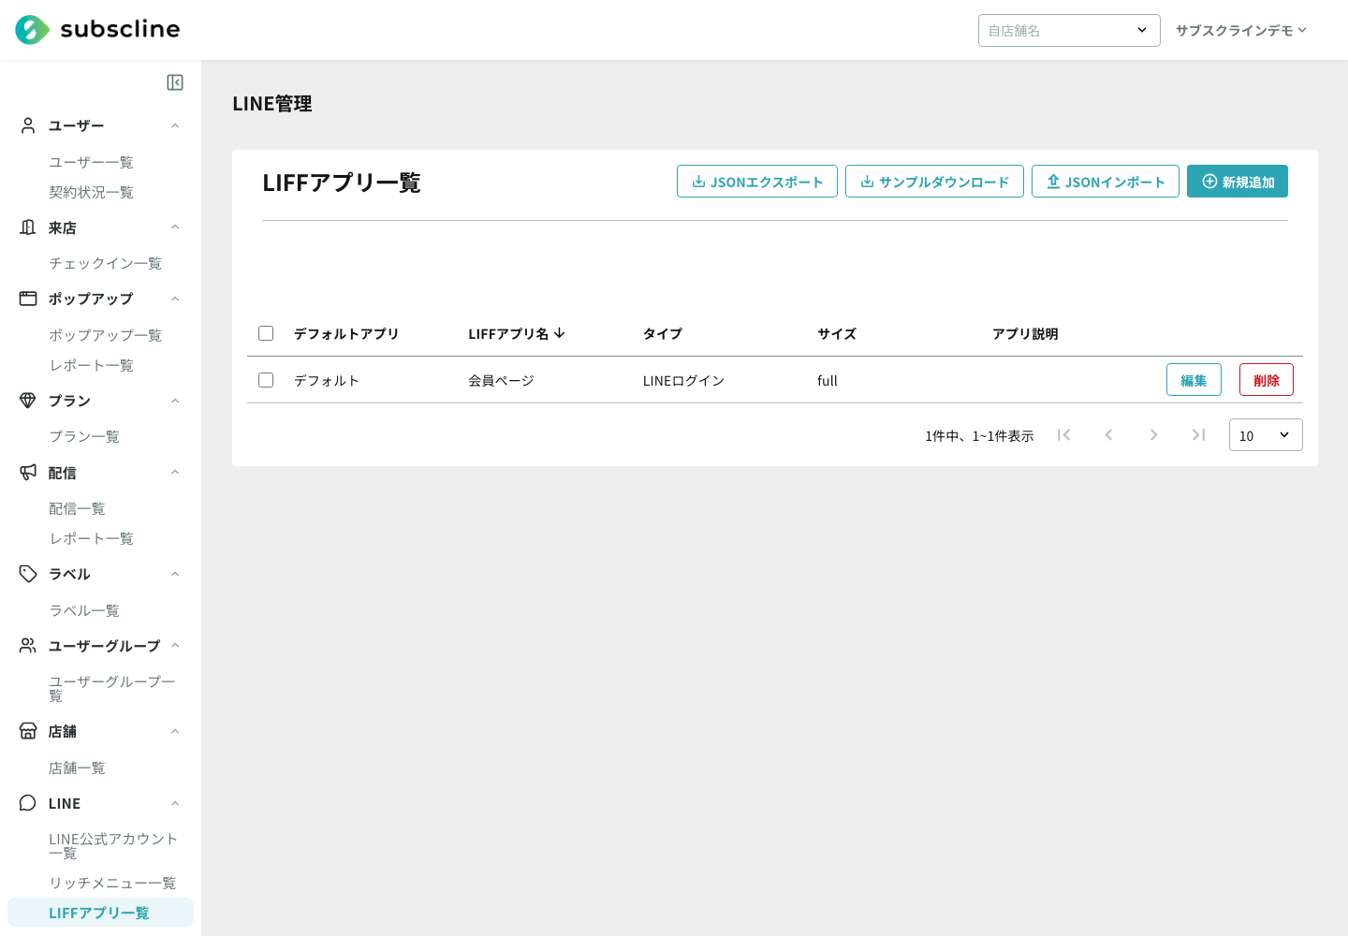Screen dimensions: 1348x936
Task: Collapse the 来店 section chevron
Action: pos(175,227)
